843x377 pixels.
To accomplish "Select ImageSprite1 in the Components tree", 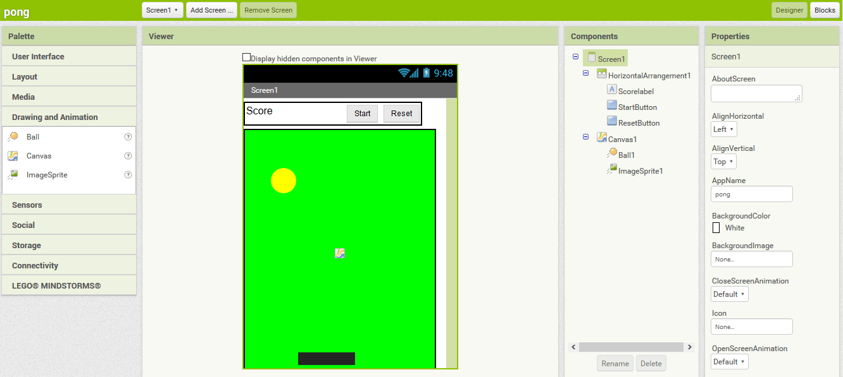I will pos(640,171).
